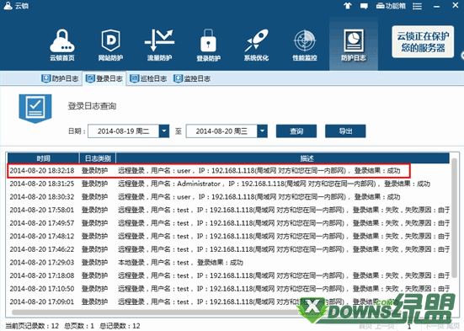Click the 当前页记录数：12 status text
Viewport: 464px width, 331px height.
click(32, 326)
